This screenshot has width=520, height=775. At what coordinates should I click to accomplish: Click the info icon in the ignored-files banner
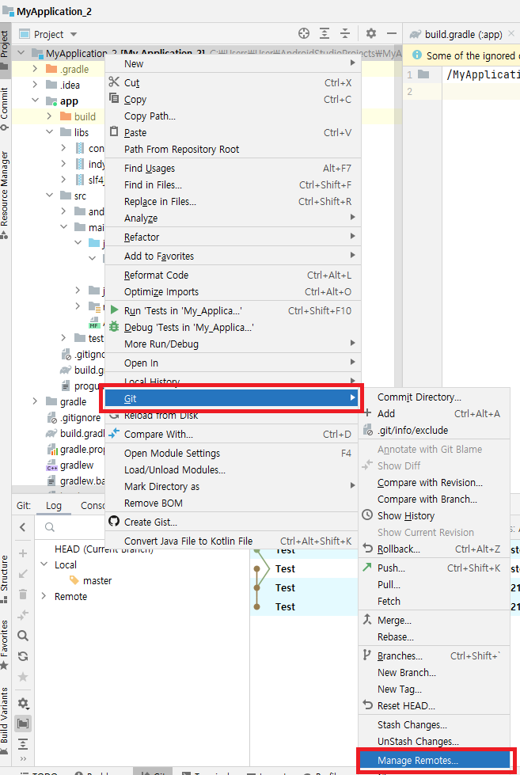click(416, 55)
